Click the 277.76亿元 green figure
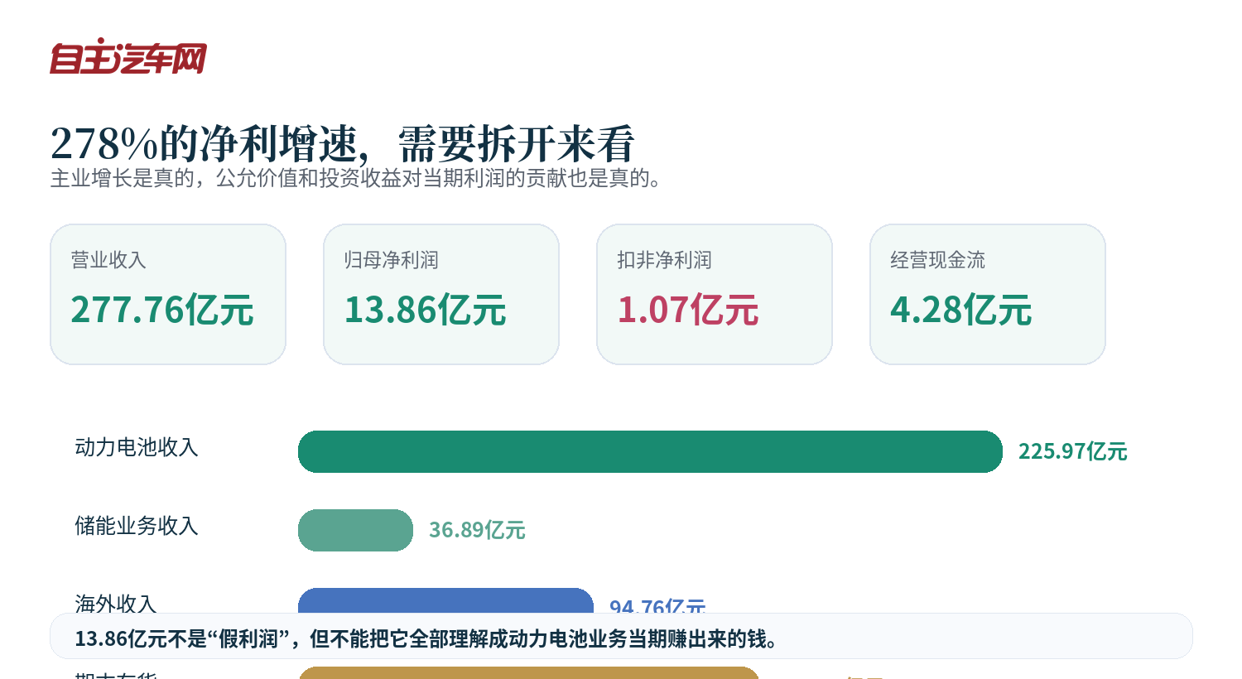1242x679 pixels. click(x=162, y=310)
